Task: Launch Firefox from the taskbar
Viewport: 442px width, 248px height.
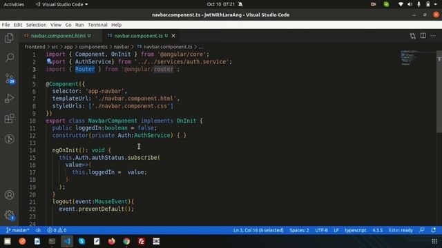Action: click(112, 241)
